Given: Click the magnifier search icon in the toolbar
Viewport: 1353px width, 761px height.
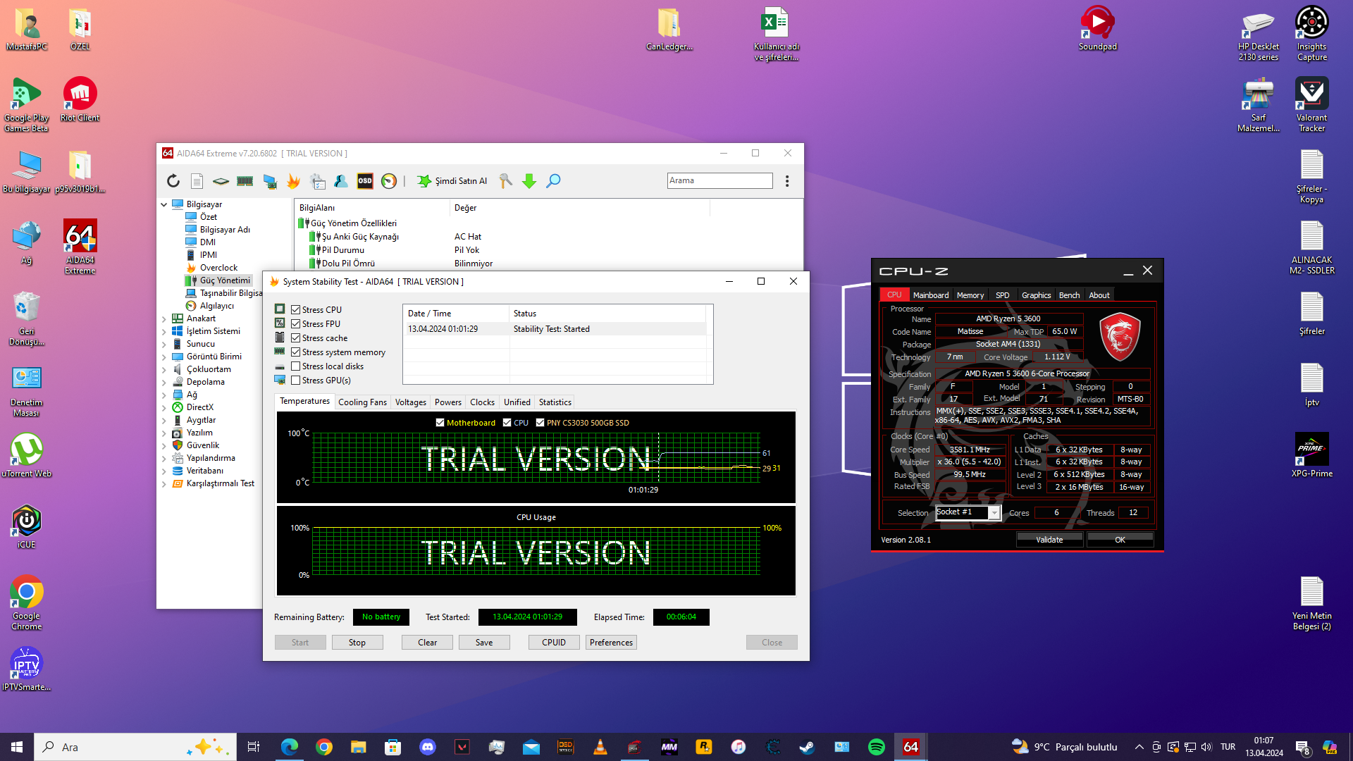Looking at the screenshot, I should coord(554,181).
